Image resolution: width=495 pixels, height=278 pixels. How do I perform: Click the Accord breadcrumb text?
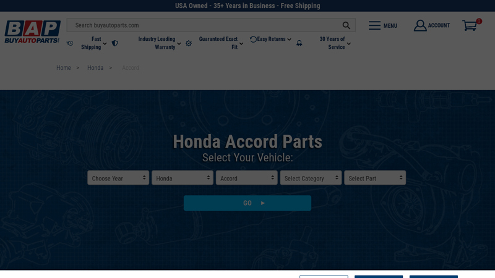click(x=131, y=68)
